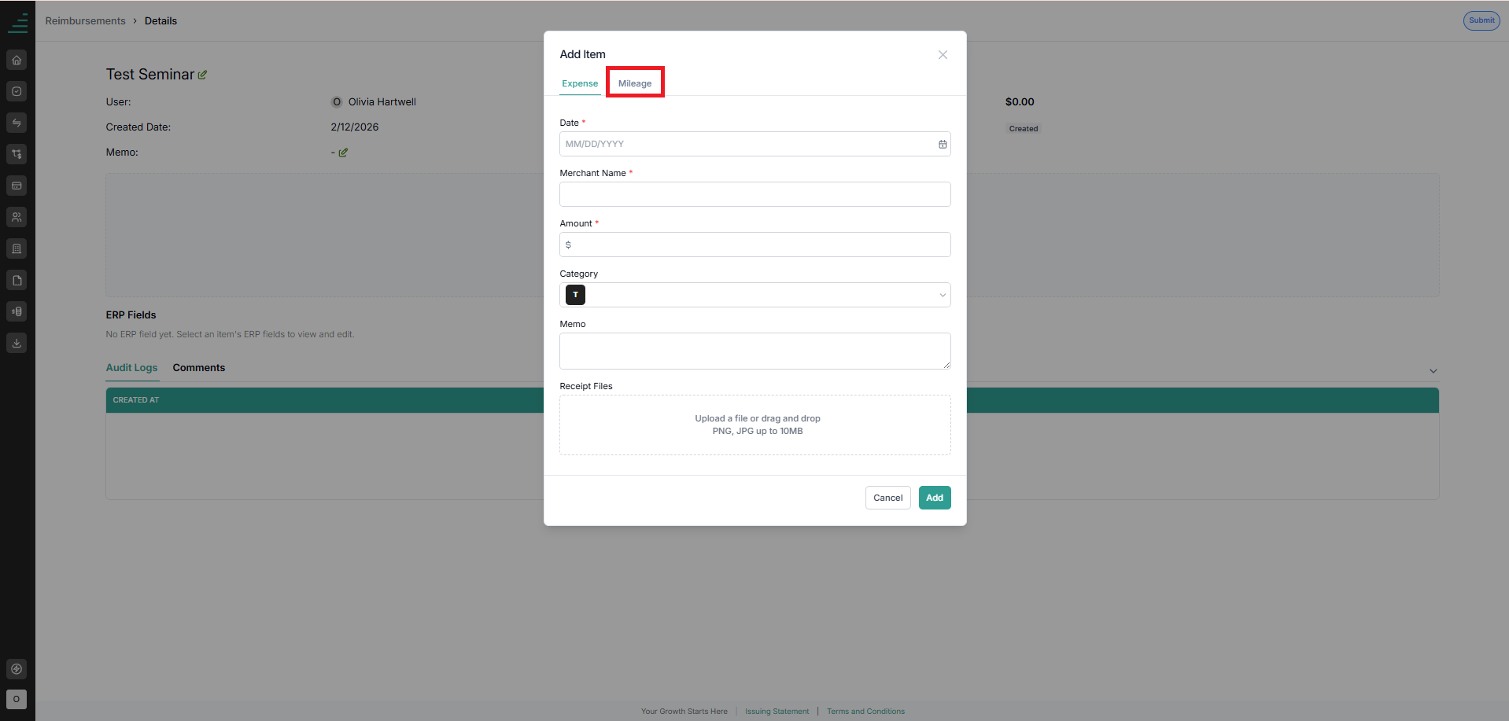1509x721 pixels.
Task: Open the calendar picker in Date field
Action: [943, 144]
